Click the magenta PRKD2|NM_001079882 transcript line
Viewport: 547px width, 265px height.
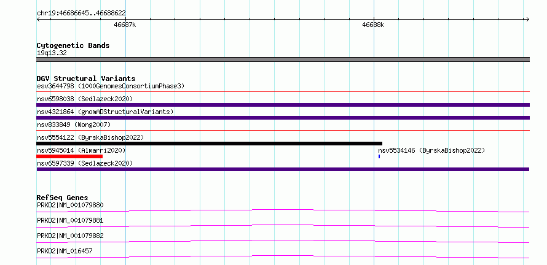click(283, 241)
